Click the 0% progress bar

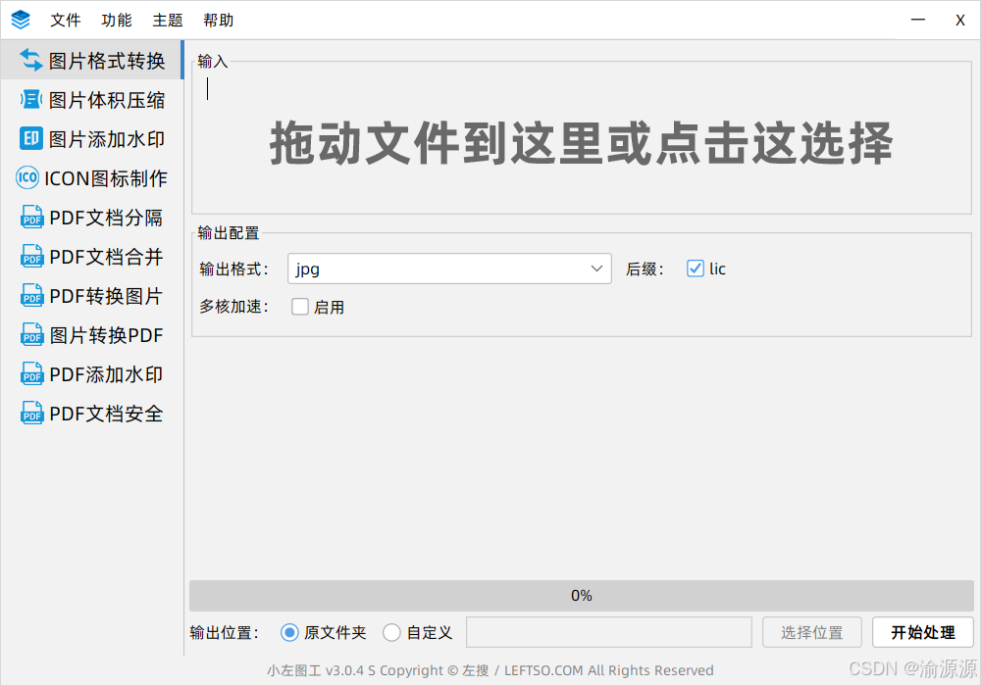click(581, 595)
